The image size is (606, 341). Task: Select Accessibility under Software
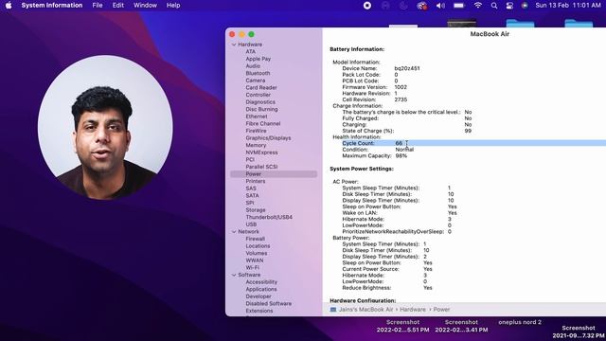pyautogui.click(x=261, y=282)
